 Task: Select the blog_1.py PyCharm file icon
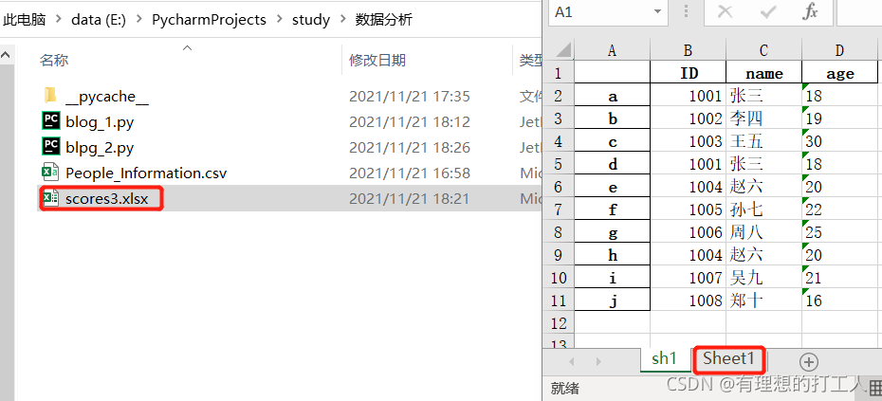50,121
